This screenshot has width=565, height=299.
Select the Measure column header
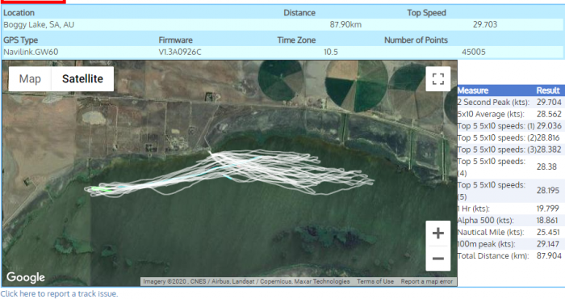click(473, 91)
